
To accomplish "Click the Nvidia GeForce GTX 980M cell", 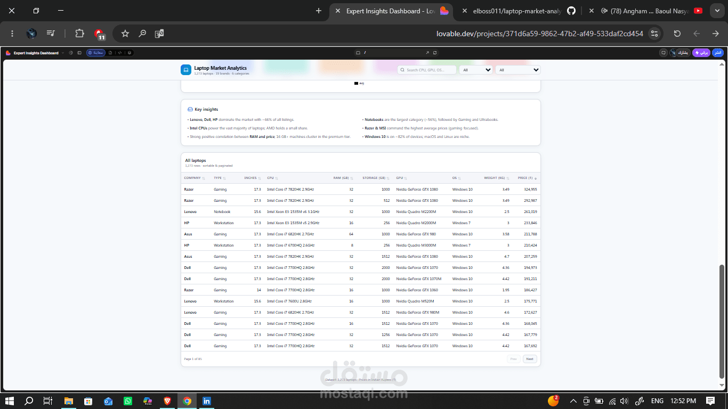I will [418, 313].
